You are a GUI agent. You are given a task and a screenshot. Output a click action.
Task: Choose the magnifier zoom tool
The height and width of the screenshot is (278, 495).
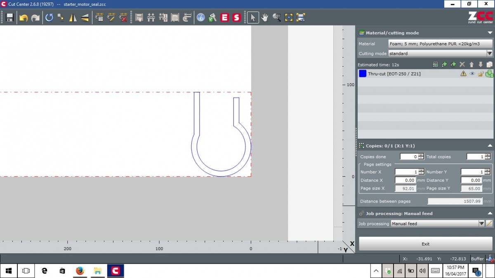point(276,18)
